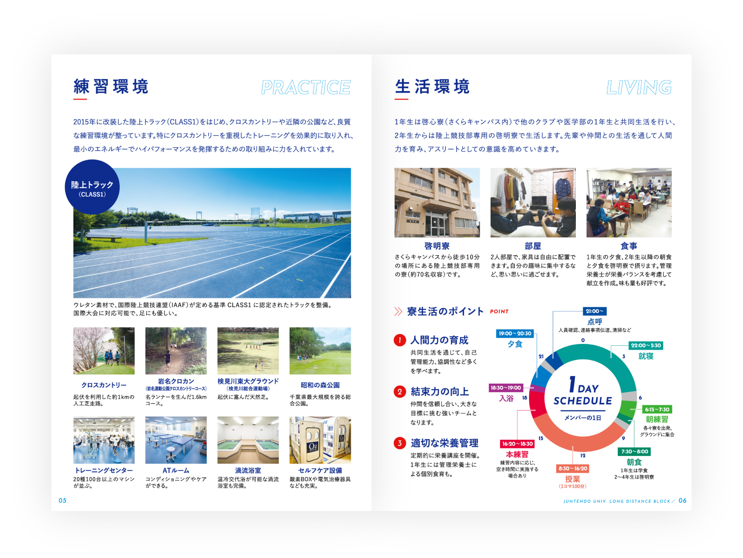Click the 寮生活のポイント section title

click(x=445, y=311)
